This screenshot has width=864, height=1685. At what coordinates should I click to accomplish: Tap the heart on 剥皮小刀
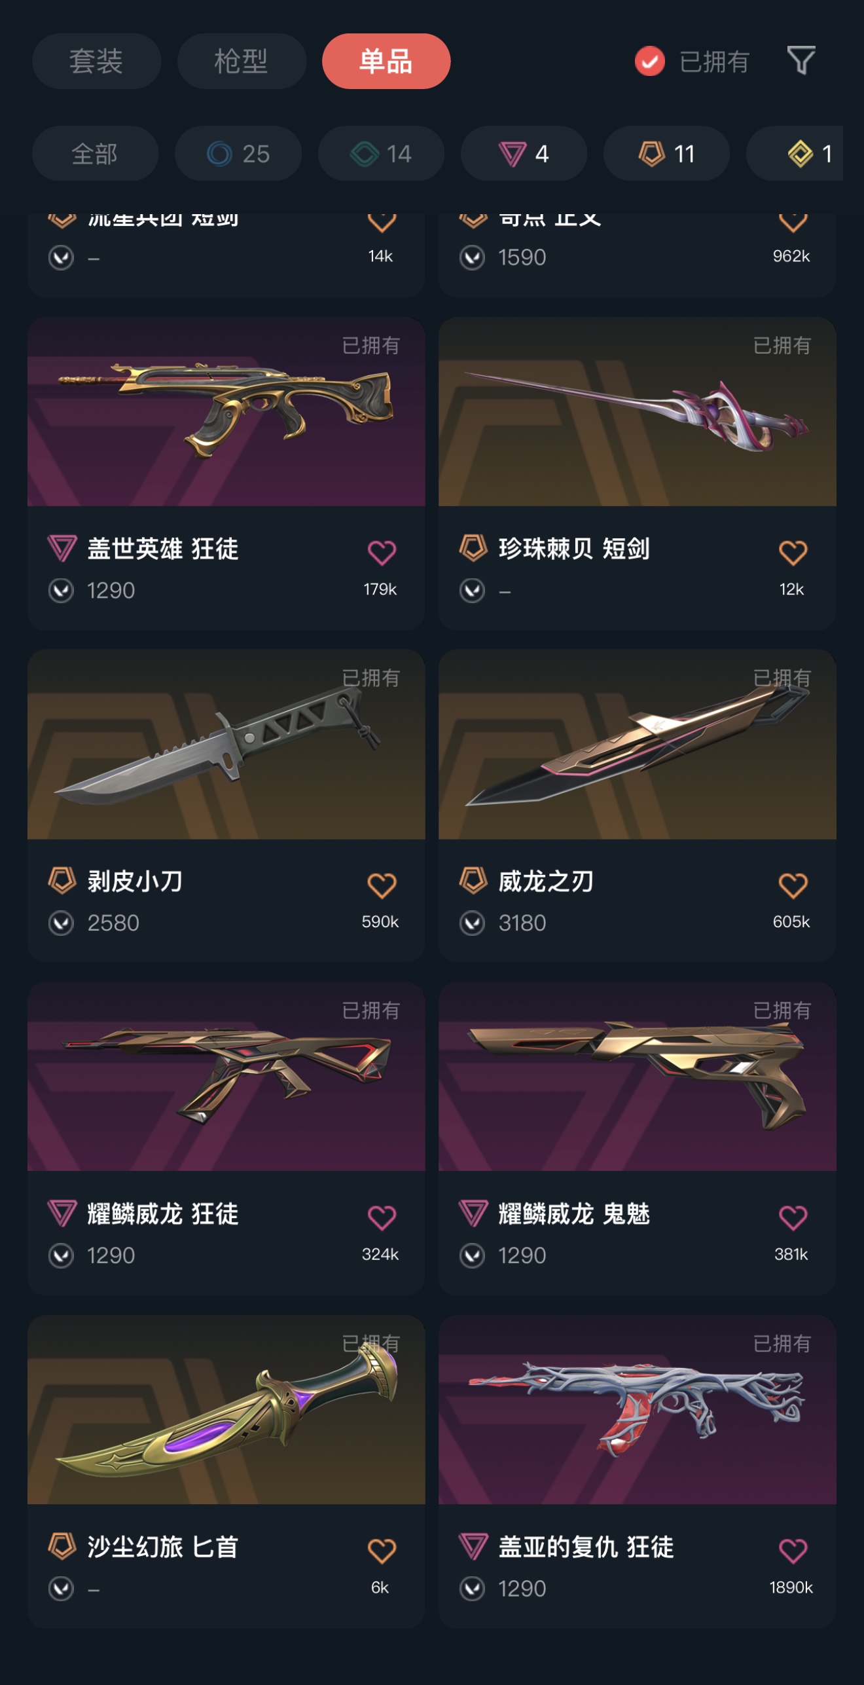[382, 885]
